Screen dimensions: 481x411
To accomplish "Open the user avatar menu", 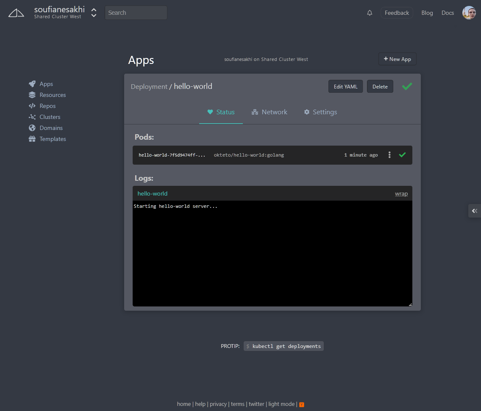I will (469, 13).
